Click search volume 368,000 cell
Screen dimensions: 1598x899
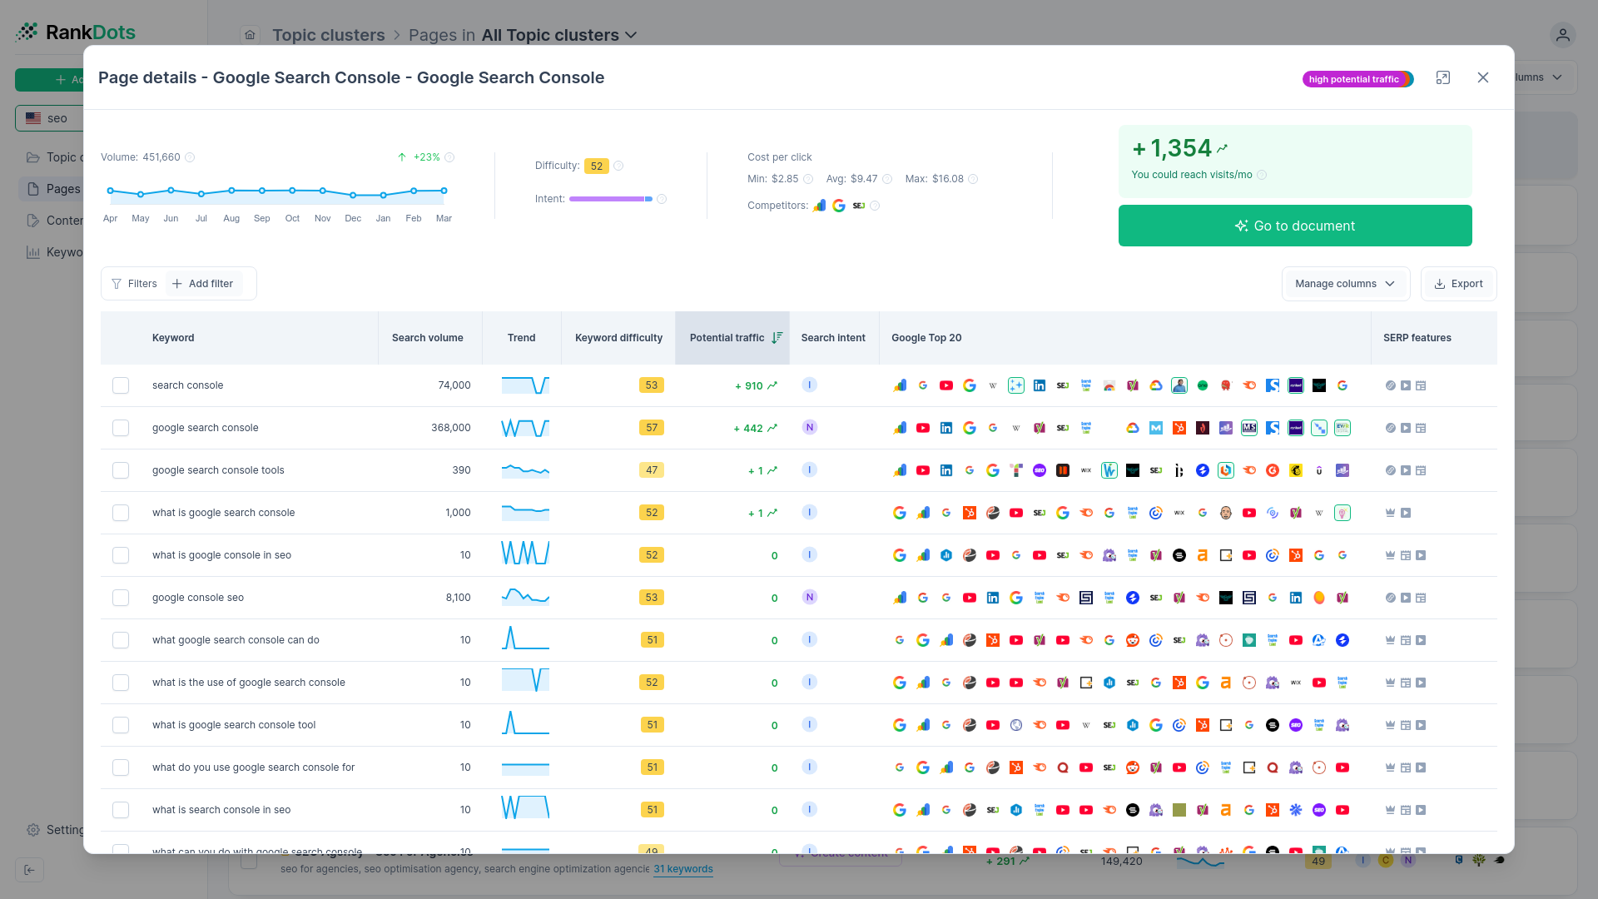point(450,428)
